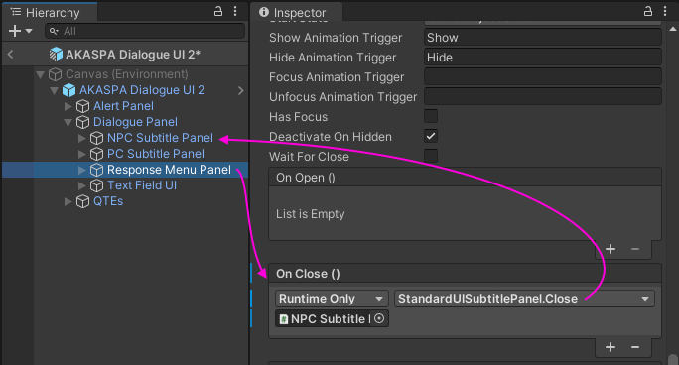Viewport: 679px width, 365px height.
Task: Select NPC Subtitle Panel in the hierarchy
Action: click(x=160, y=138)
